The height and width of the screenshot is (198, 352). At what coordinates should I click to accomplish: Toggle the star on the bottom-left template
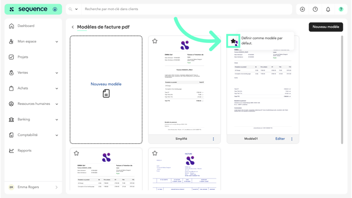(76, 153)
